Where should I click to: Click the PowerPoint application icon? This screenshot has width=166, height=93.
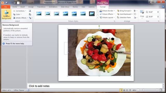(3, 3)
